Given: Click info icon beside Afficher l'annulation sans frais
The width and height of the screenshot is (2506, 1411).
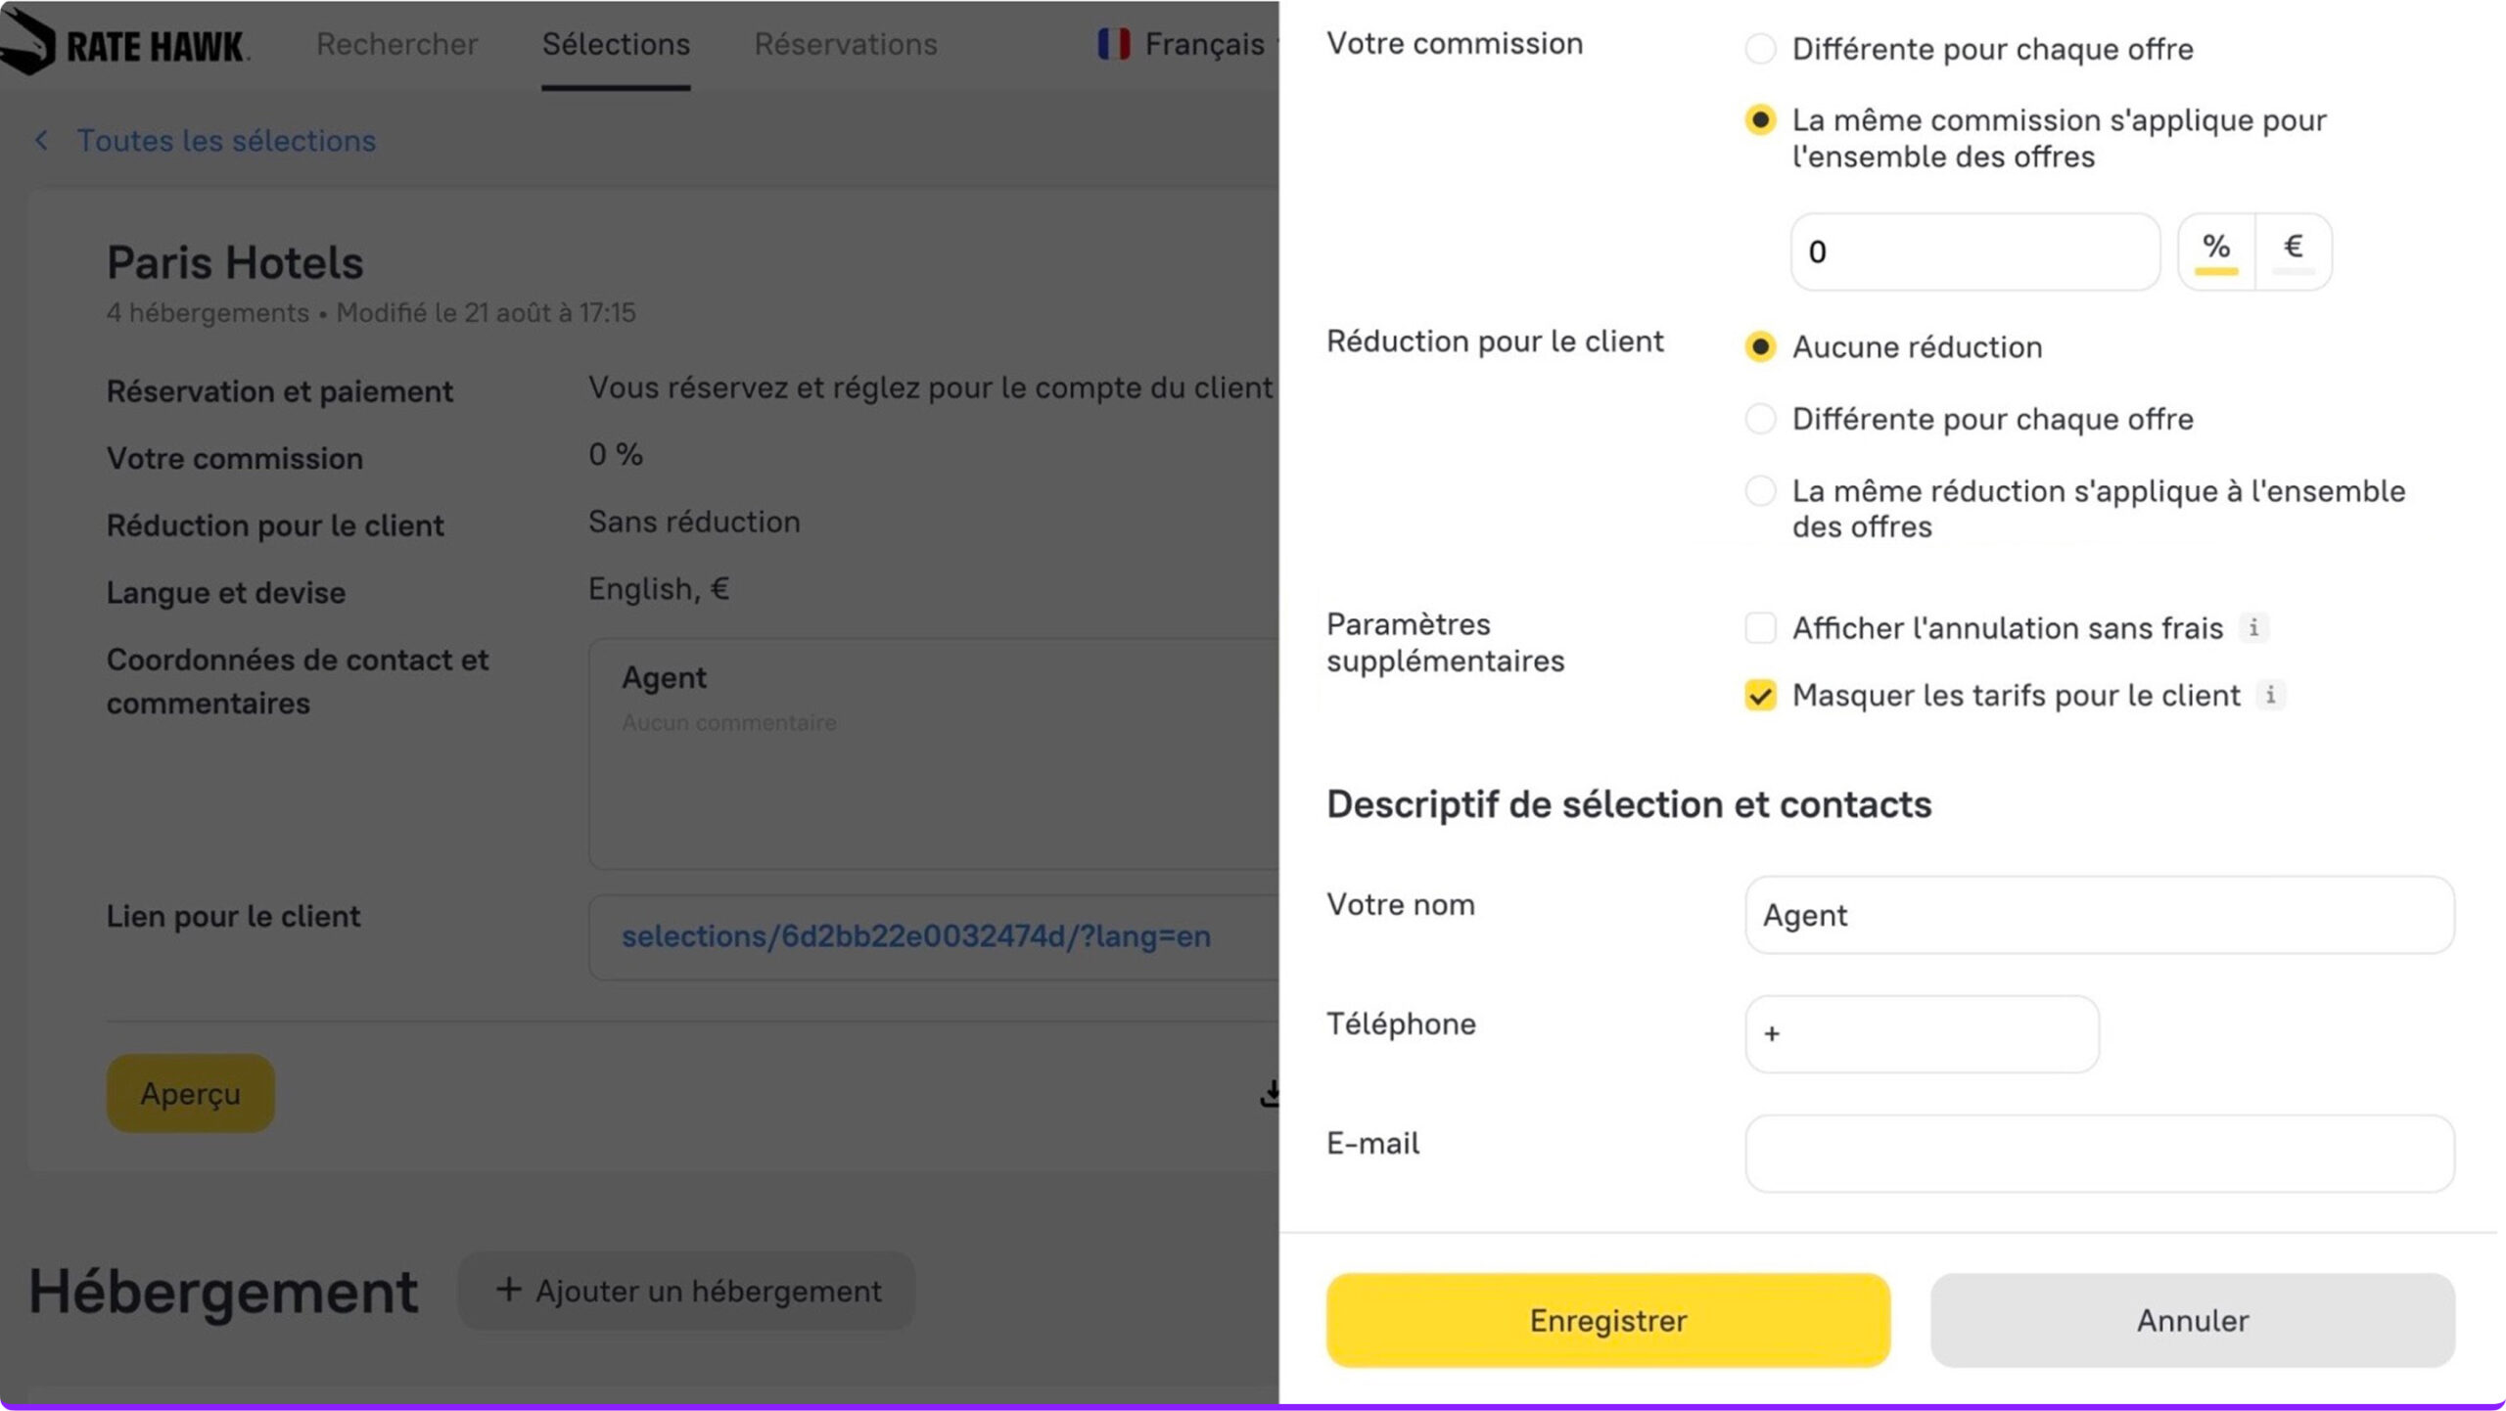Looking at the screenshot, I should tap(2253, 627).
